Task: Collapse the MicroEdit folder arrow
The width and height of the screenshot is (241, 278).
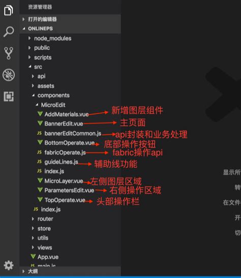Action: (x=37, y=105)
